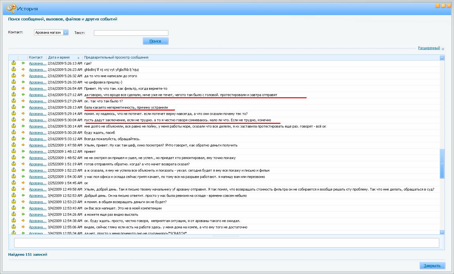This screenshot has height=274, width=454.
Task: Click the История magnifier icon in the title bar
Action: (x=11, y=9)
